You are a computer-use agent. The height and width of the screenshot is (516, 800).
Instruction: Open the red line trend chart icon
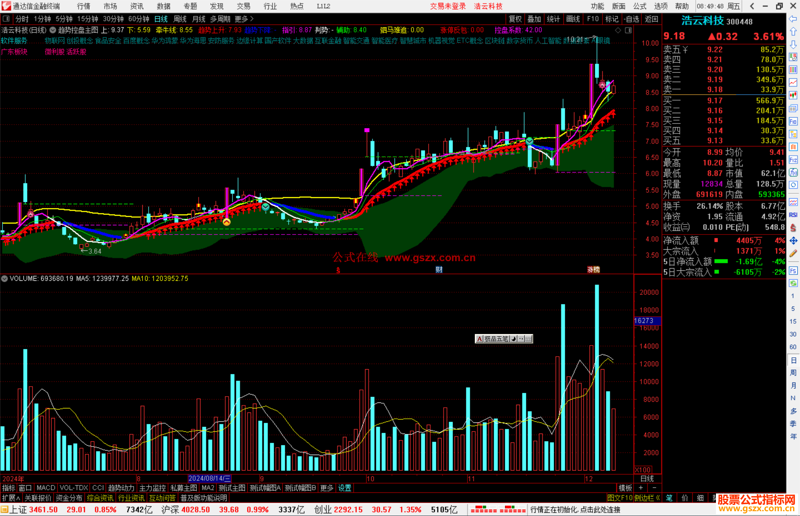pos(793,82)
